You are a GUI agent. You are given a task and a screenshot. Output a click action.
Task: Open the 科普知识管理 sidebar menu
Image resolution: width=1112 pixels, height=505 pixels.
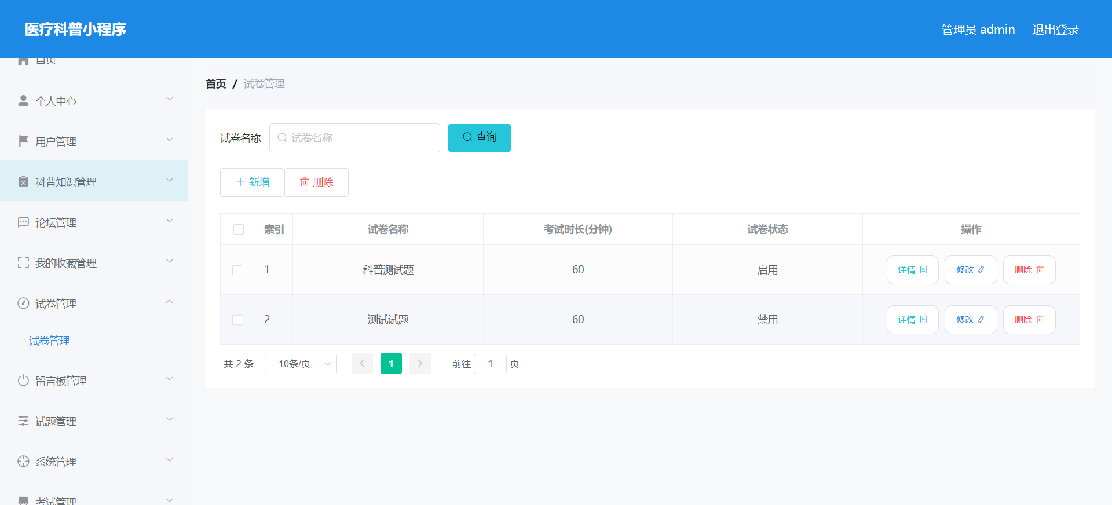(x=94, y=182)
